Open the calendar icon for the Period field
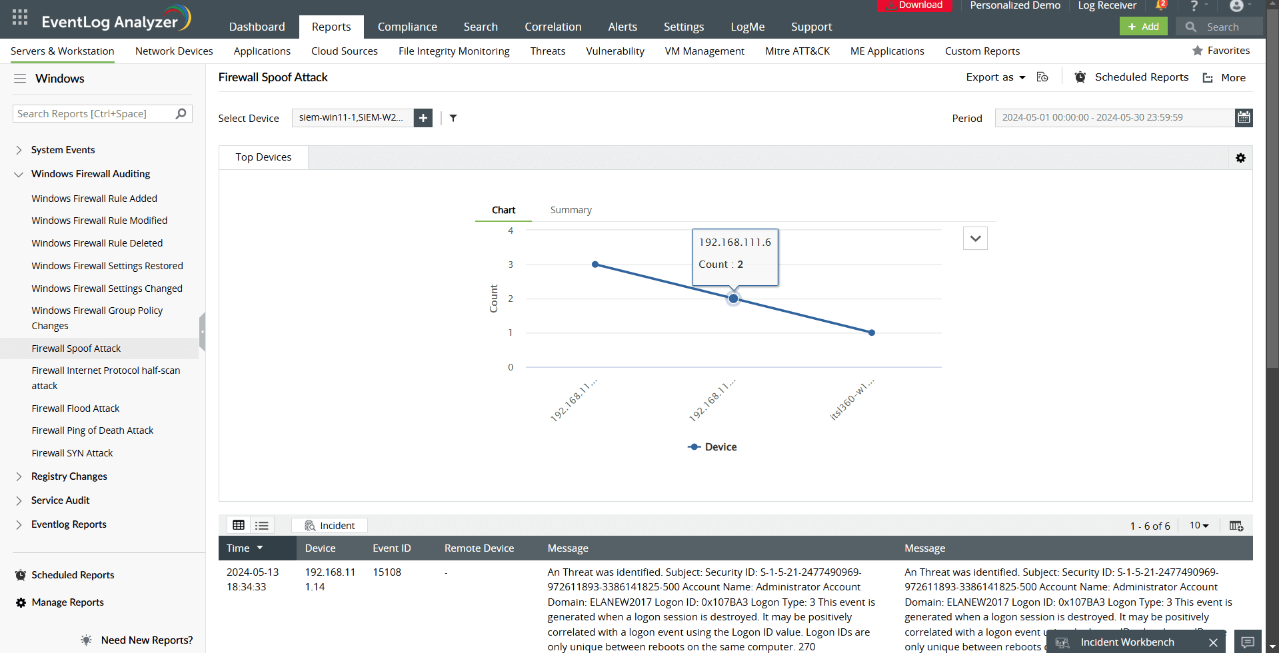 pyautogui.click(x=1244, y=117)
